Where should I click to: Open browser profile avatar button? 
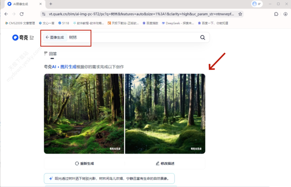257,4
